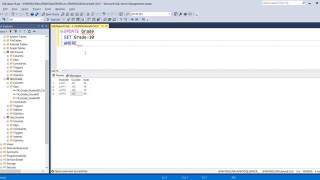This screenshot has width=320, height=180.
Task: Open Activity Monitor icon in Object Explorer
Action: coord(34,31)
